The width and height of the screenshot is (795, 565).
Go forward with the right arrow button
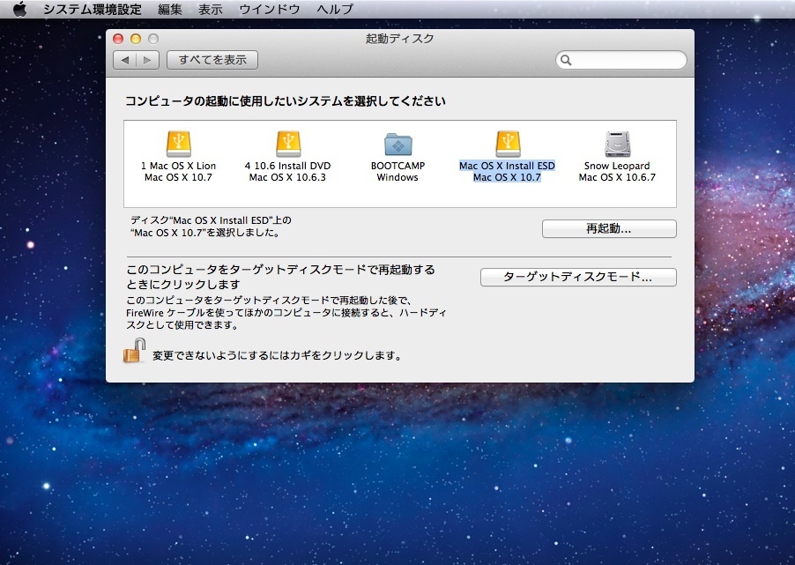[x=147, y=60]
